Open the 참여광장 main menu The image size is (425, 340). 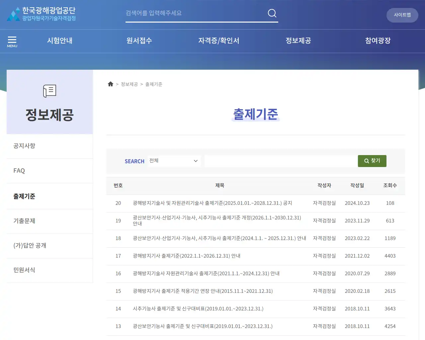pyautogui.click(x=378, y=41)
